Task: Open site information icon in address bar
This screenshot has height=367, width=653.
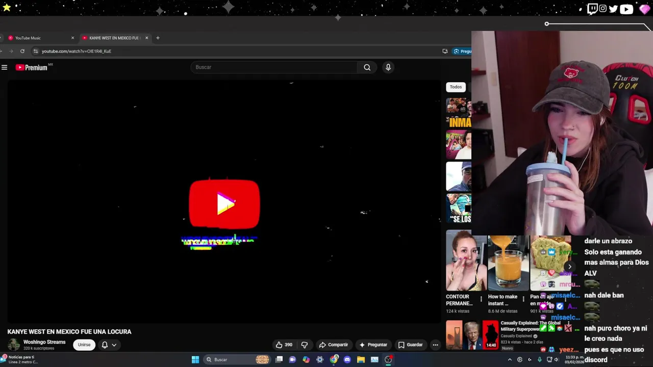Action: (x=35, y=51)
